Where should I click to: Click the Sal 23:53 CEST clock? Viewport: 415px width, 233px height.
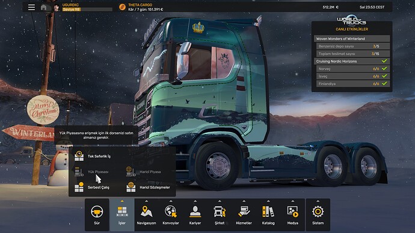point(372,7)
